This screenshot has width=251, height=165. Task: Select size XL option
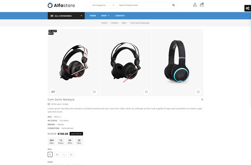click(x=72, y=154)
